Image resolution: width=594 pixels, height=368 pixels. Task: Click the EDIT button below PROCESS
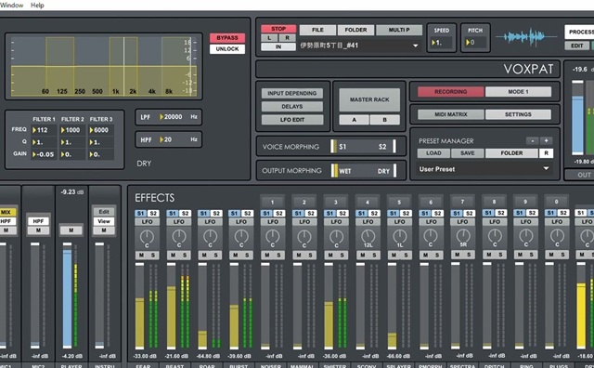577,46
